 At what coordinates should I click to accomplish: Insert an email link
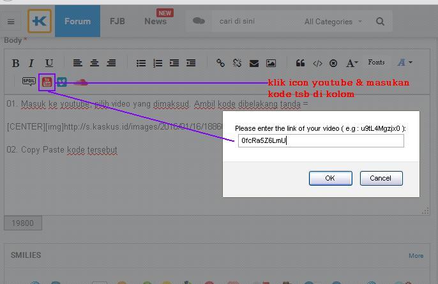point(254,63)
